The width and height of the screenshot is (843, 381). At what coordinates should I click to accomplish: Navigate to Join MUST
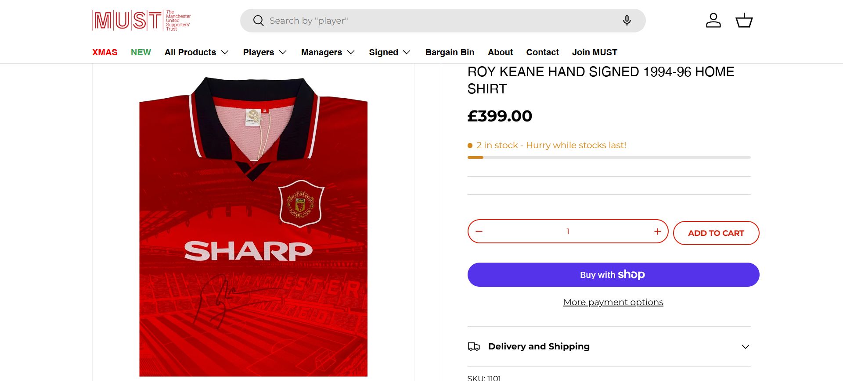[594, 52]
